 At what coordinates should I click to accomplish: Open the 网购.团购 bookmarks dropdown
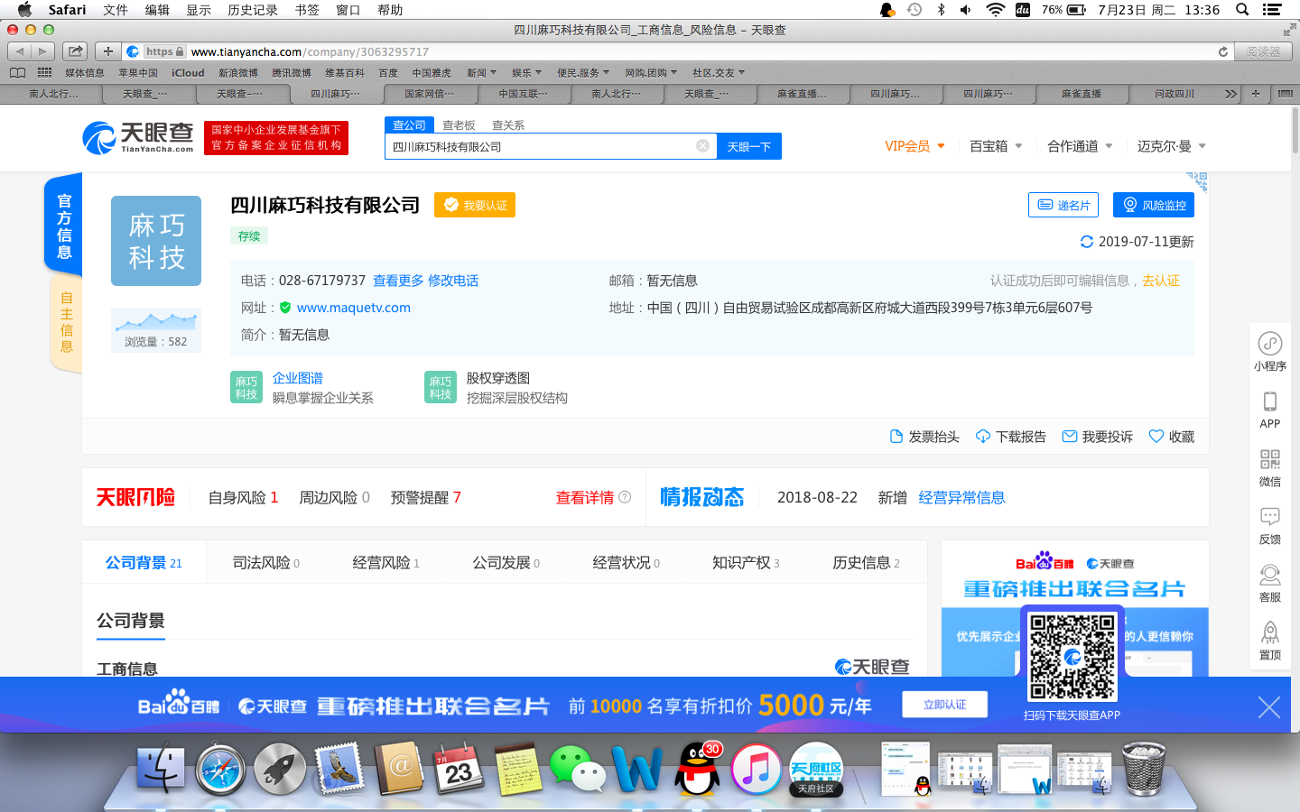[650, 73]
